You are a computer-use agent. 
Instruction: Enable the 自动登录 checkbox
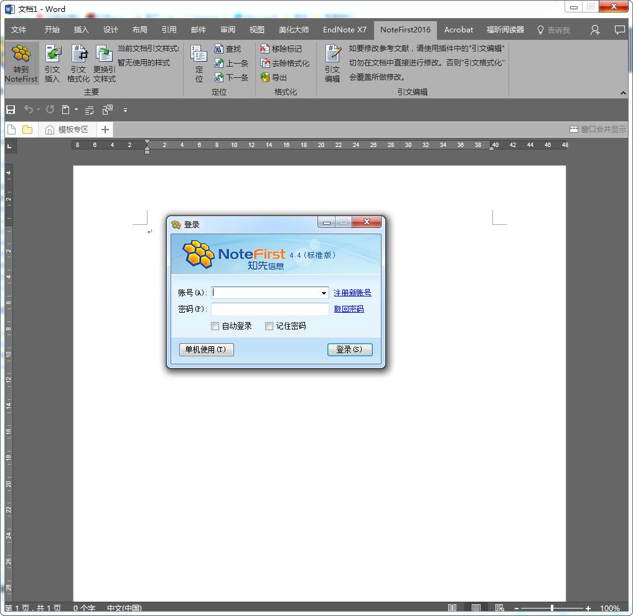point(215,326)
